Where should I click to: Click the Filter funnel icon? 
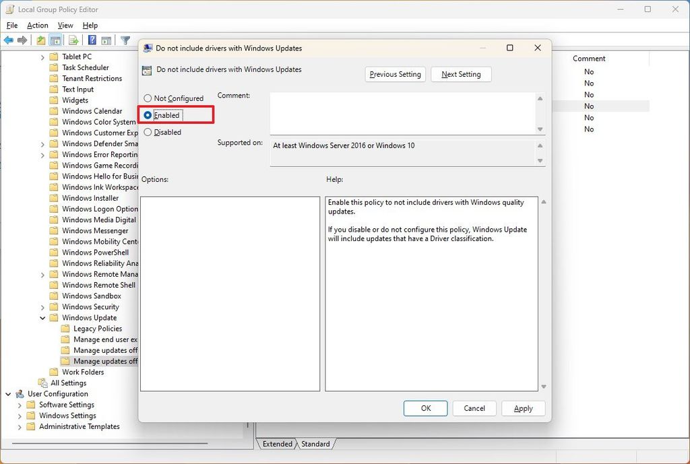coord(125,40)
